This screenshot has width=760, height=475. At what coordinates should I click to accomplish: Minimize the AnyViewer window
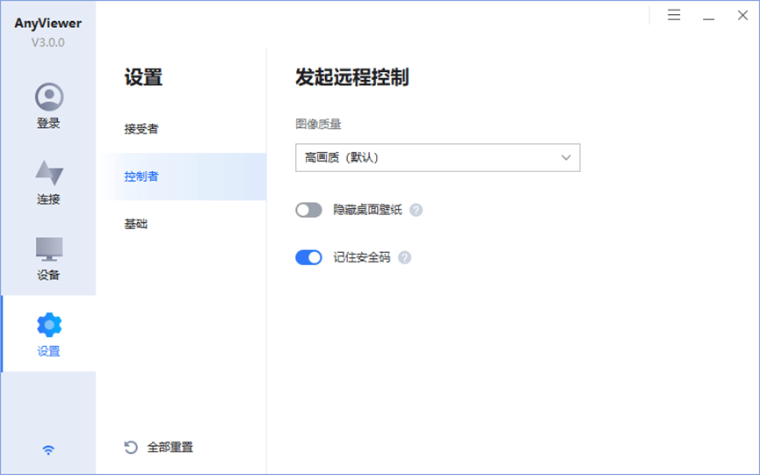coord(708,15)
